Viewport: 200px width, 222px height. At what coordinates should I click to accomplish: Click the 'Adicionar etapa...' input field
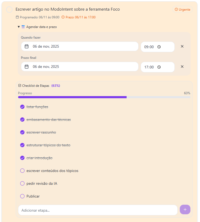pyautogui.click(x=98, y=210)
